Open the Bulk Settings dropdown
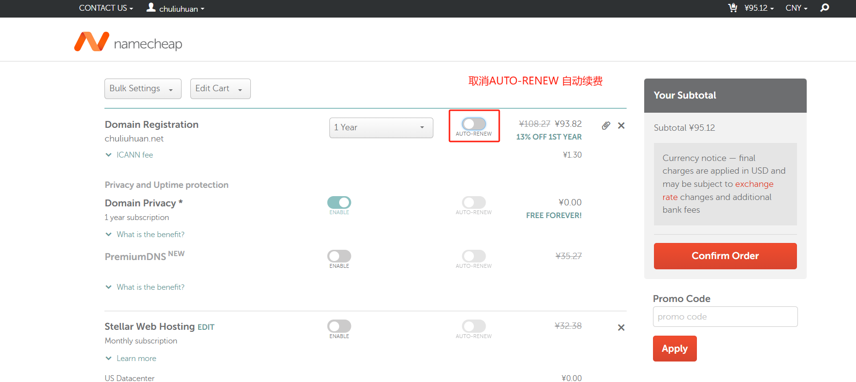Viewport: 856px width, 382px height. click(143, 89)
